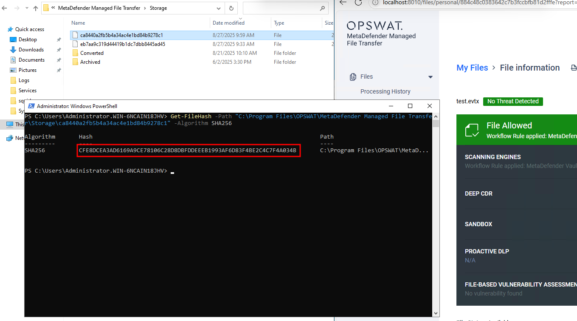Sort files by Date modified column
Screen dimensions: 577x321
[228, 23]
